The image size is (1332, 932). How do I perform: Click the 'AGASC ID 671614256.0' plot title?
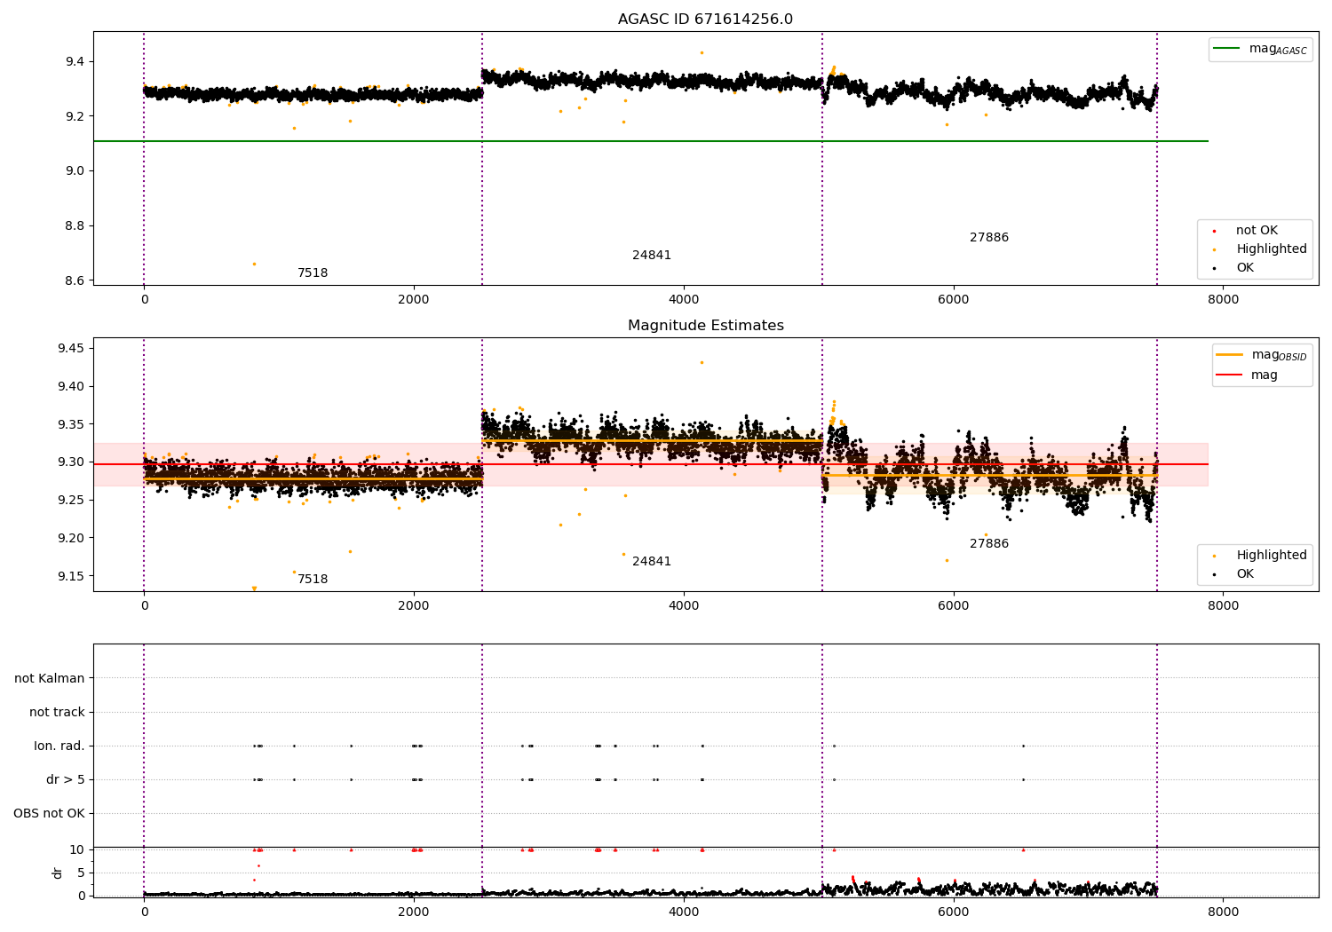705,20
